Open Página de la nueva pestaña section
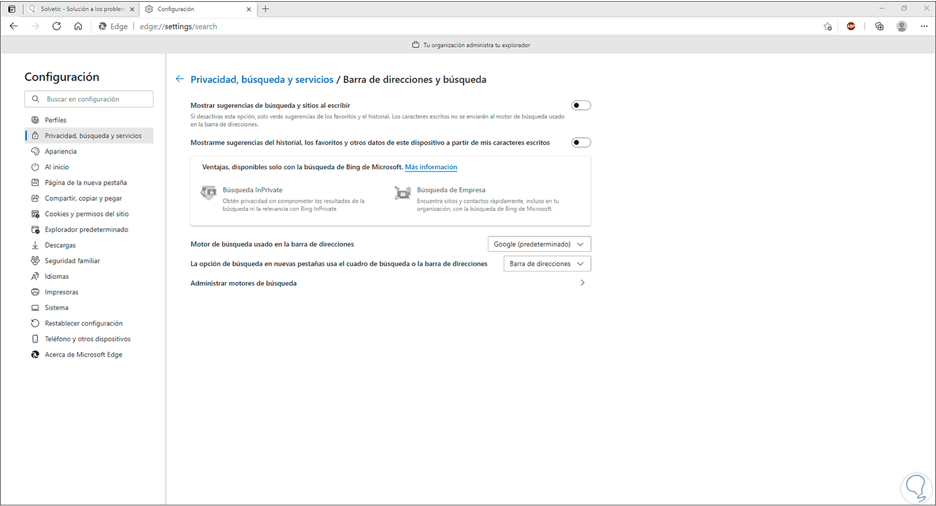The image size is (936, 506). 89,183
